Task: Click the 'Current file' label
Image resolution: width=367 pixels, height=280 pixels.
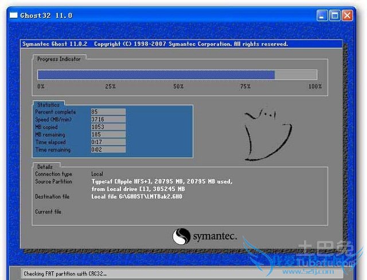Action: pyautogui.click(x=48, y=212)
